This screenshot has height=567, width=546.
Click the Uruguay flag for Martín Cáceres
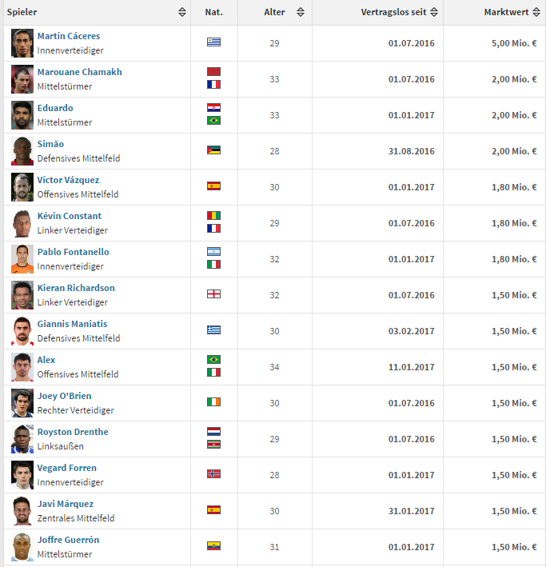pos(213,42)
